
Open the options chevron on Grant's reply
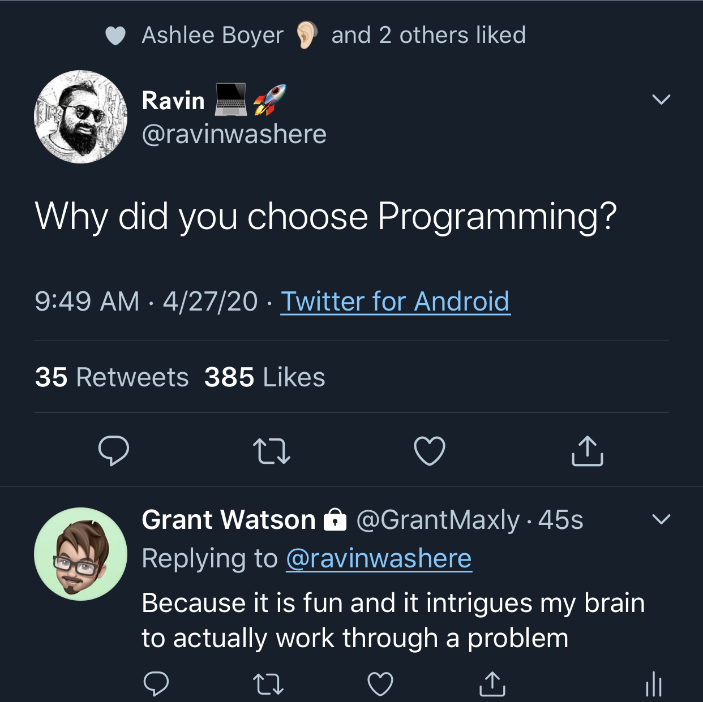(661, 519)
